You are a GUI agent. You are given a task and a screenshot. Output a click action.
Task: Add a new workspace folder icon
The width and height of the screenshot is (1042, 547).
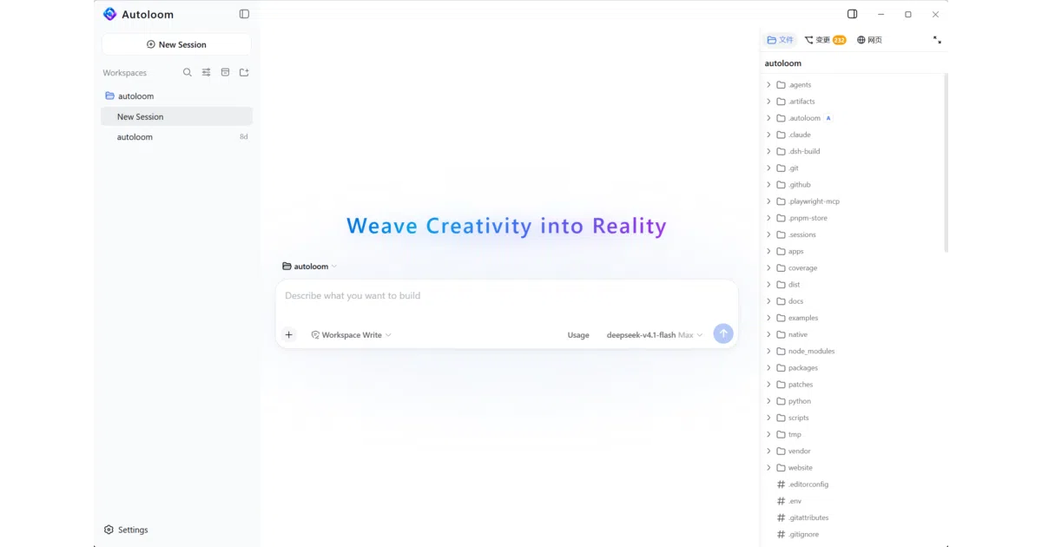point(244,73)
